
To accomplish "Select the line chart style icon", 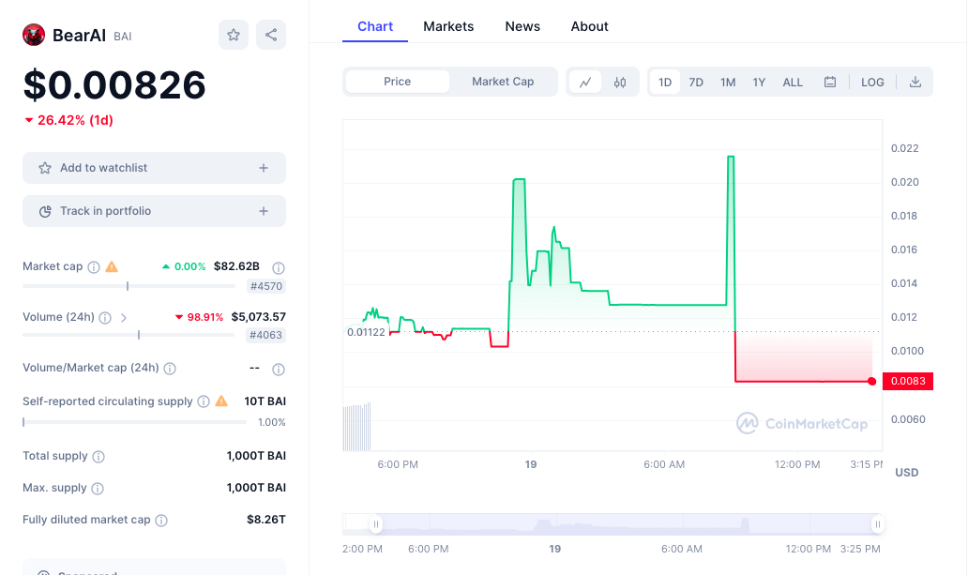I will coord(585,82).
